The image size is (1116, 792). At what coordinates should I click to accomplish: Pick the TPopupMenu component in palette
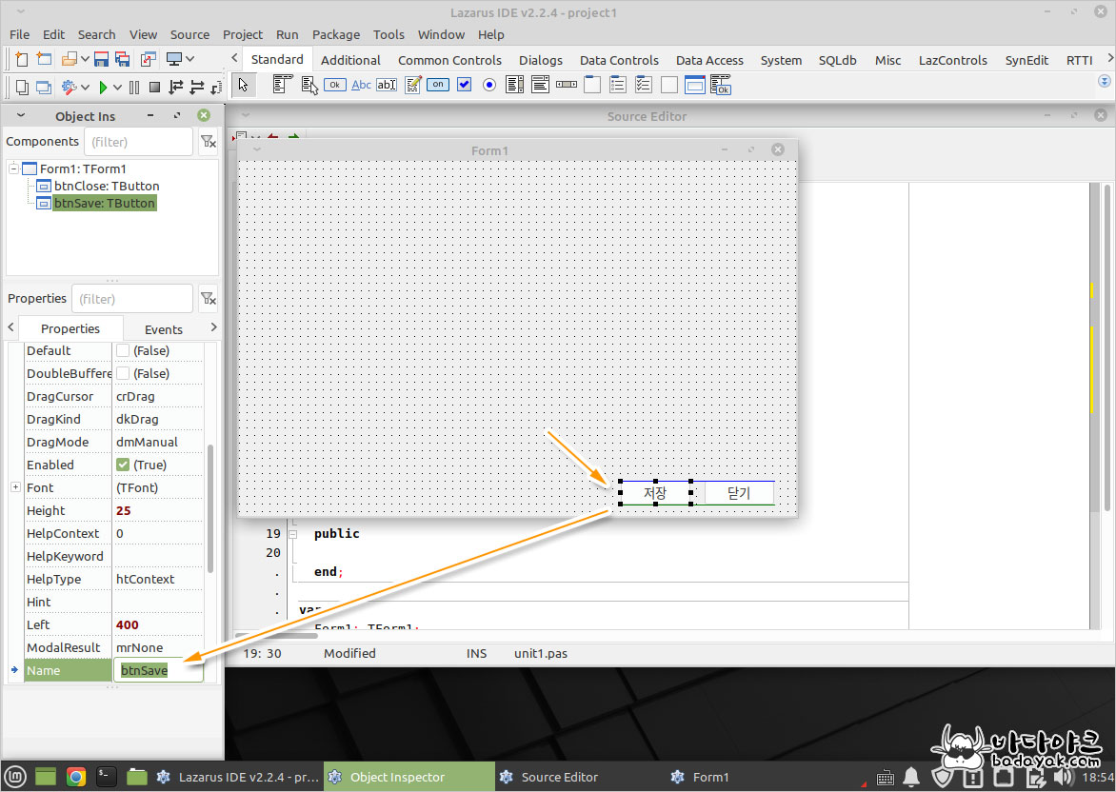pyautogui.click(x=309, y=85)
